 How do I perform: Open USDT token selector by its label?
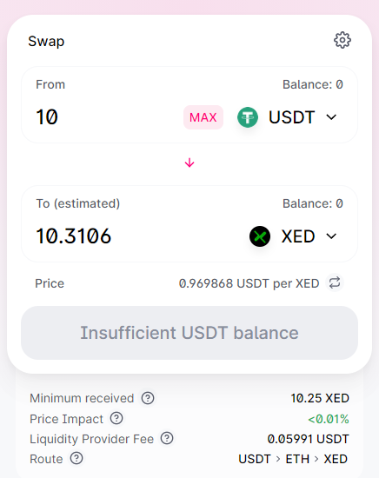coord(292,117)
